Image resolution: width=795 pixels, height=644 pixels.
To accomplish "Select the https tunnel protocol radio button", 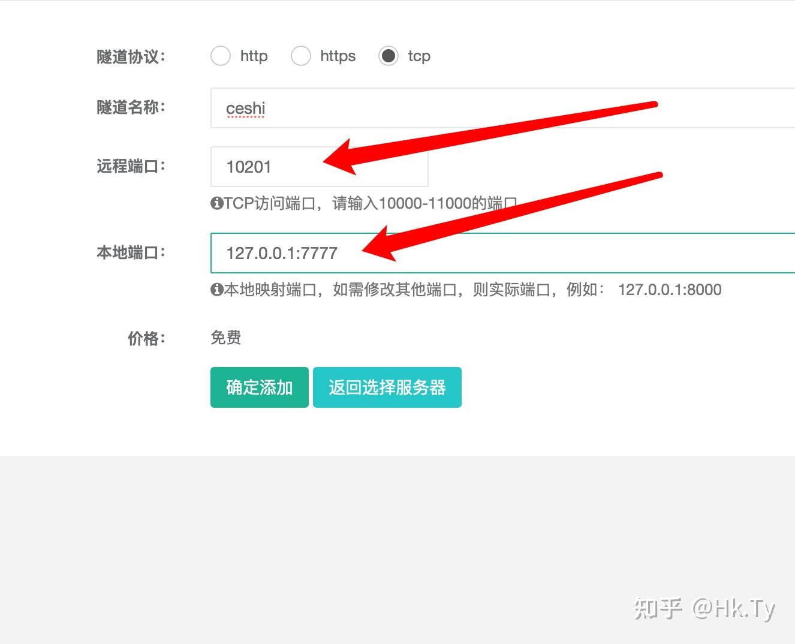I will click(301, 56).
